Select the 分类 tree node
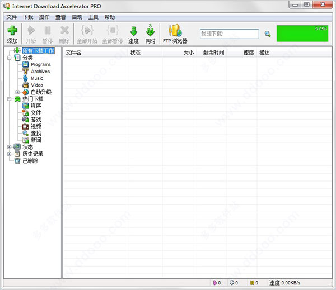 point(28,58)
